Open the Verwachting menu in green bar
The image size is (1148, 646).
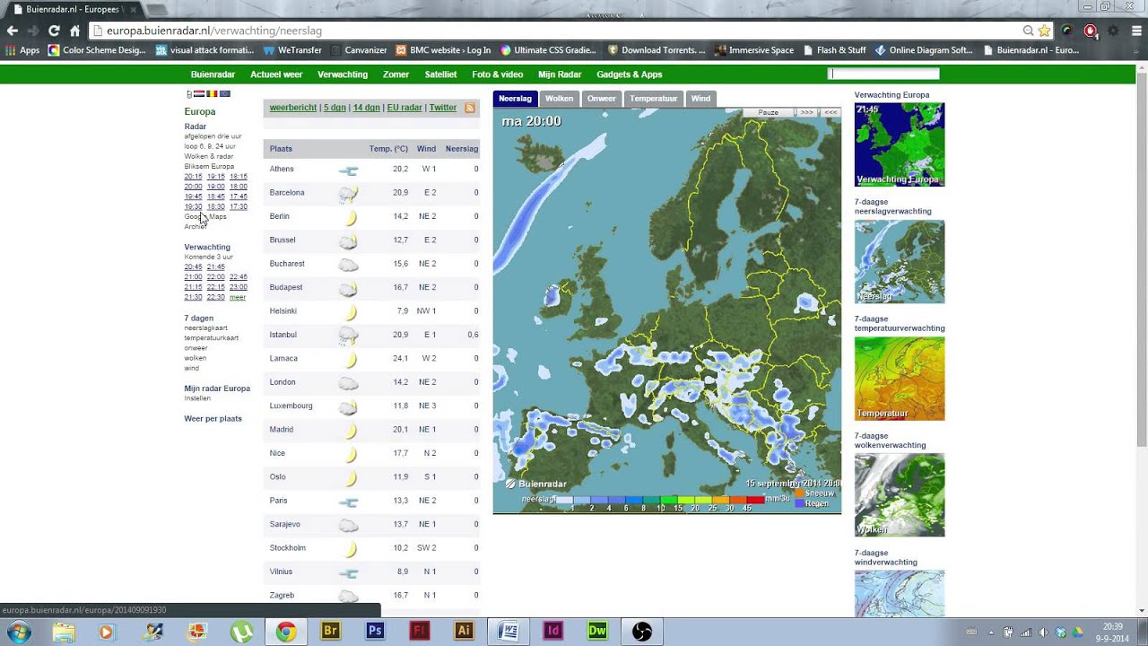click(343, 74)
